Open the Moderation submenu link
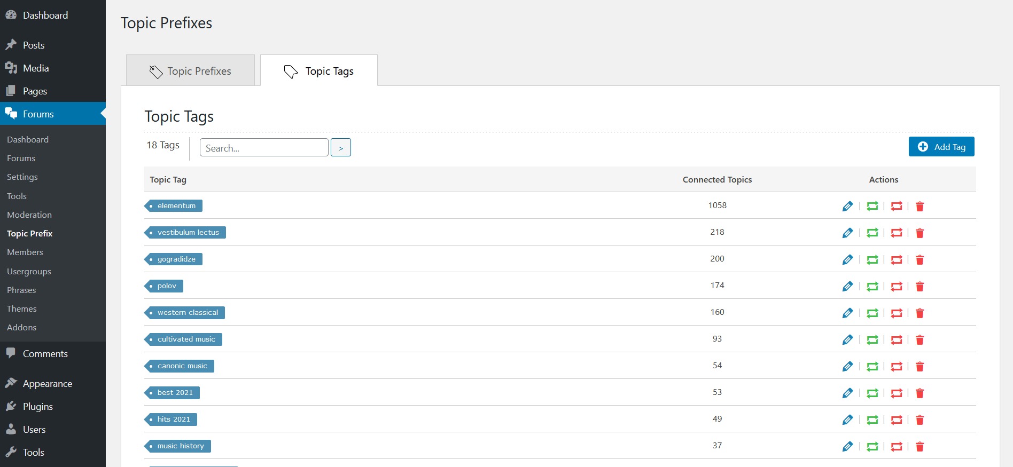 [29, 215]
